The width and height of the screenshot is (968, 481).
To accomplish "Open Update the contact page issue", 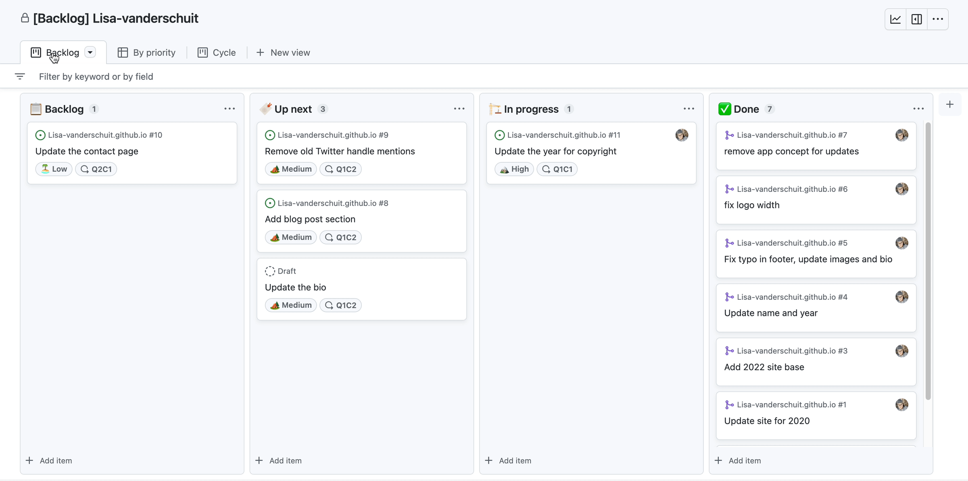I will click(87, 151).
